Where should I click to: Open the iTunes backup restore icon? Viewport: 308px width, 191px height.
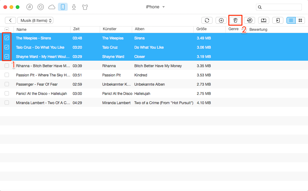(40, 7)
